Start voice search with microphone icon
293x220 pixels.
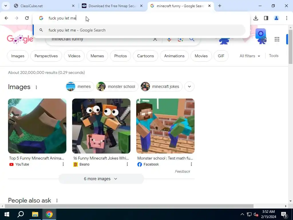[x=169, y=39]
